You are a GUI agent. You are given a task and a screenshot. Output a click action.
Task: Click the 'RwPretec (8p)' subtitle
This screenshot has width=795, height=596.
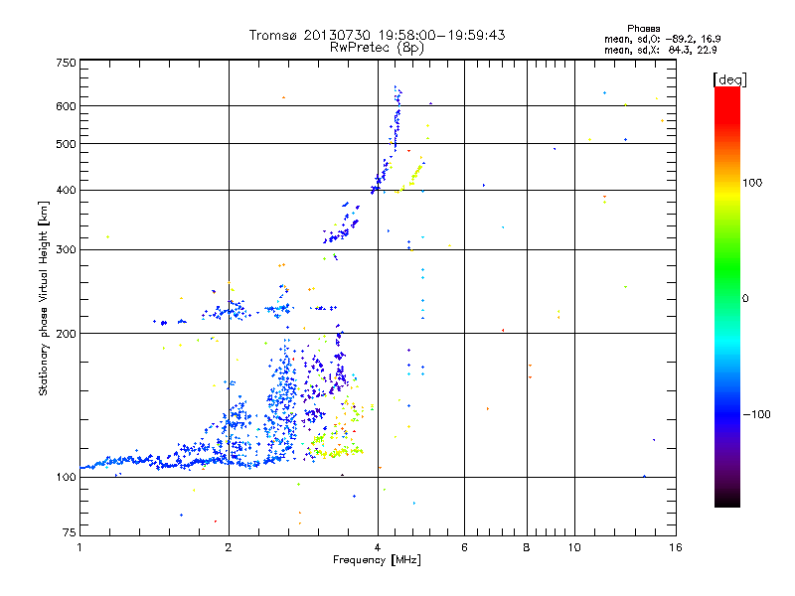(x=377, y=48)
